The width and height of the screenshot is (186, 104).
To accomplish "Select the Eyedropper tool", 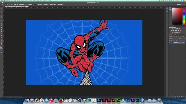I will click(1, 18).
